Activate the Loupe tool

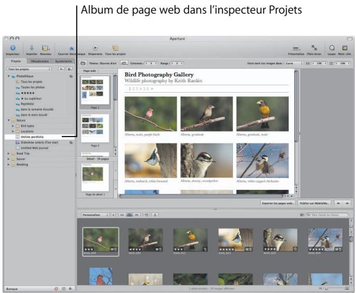[332, 48]
